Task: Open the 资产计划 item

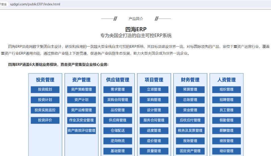Action: (x=82, y=100)
